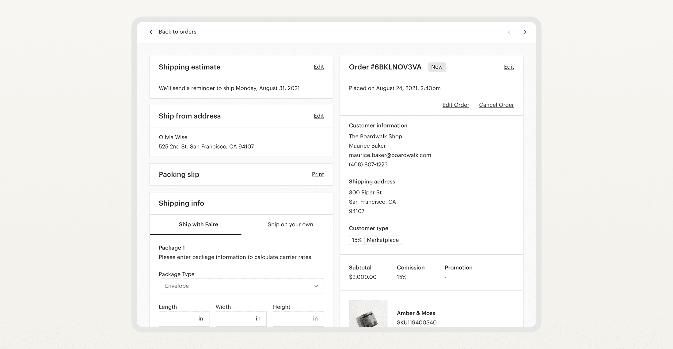Click the Height input field
The height and width of the screenshot is (349, 673).
tap(298, 319)
